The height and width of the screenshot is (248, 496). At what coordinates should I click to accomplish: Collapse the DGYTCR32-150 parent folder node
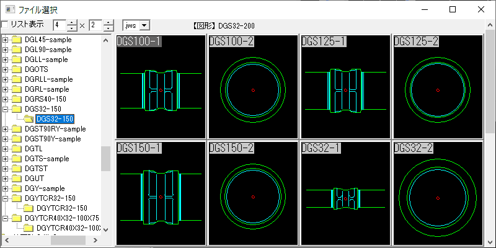point(6,198)
